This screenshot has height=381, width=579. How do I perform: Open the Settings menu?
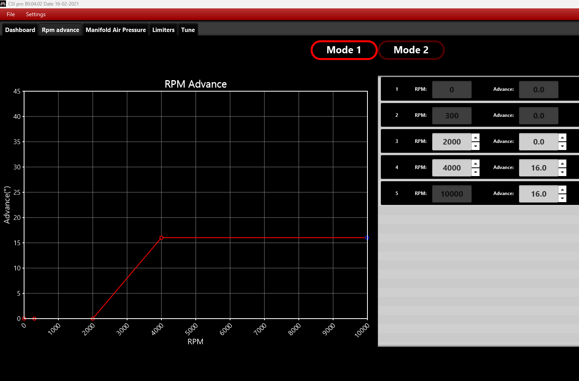[36, 14]
